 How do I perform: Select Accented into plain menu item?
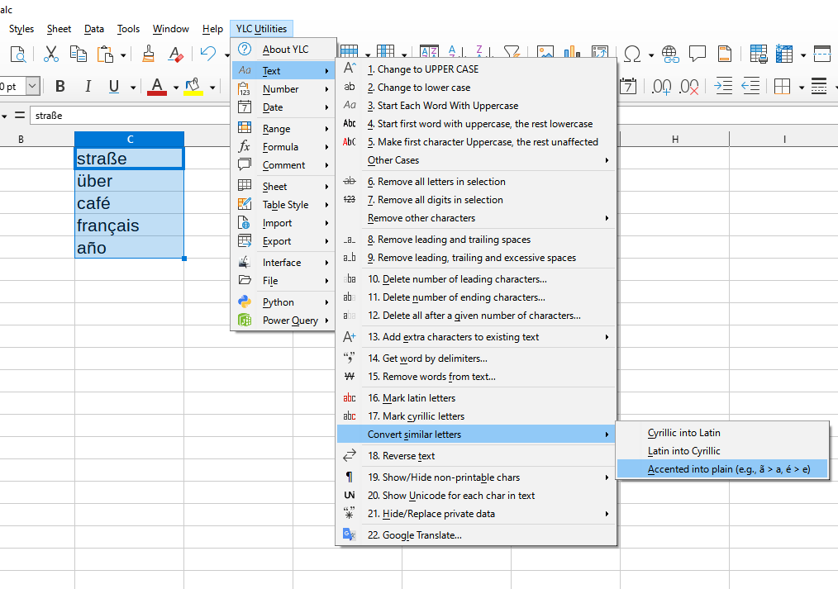[728, 469]
